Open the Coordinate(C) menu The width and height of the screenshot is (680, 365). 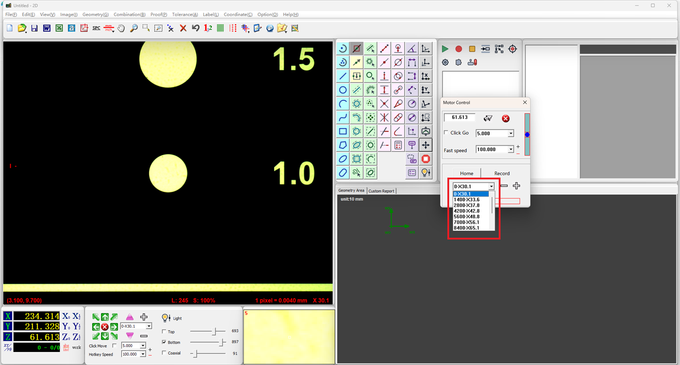coord(238,15)
